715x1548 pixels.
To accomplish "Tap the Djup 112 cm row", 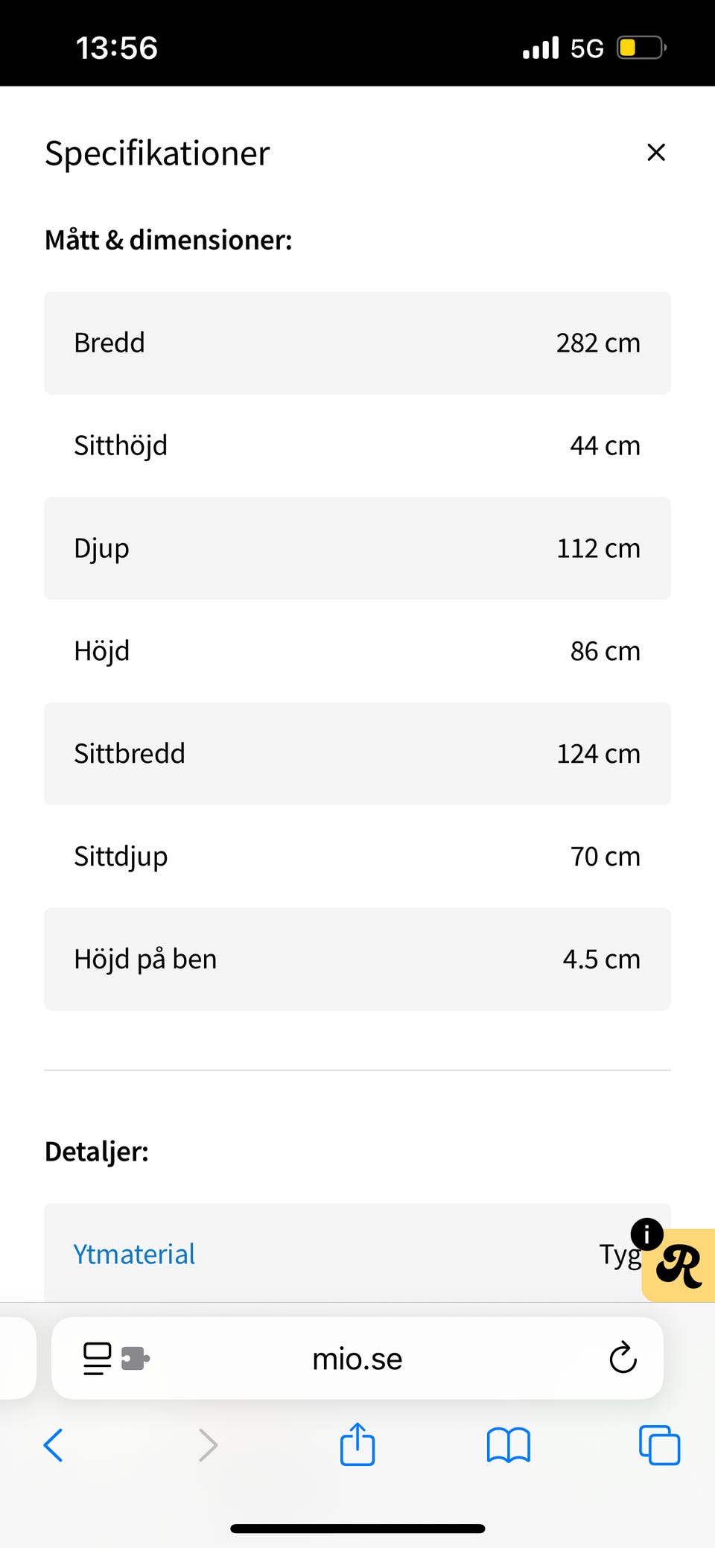I will pos(357,548).
